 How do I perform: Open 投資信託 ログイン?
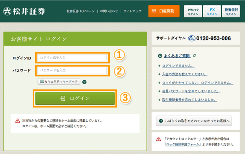pos(231,11)
